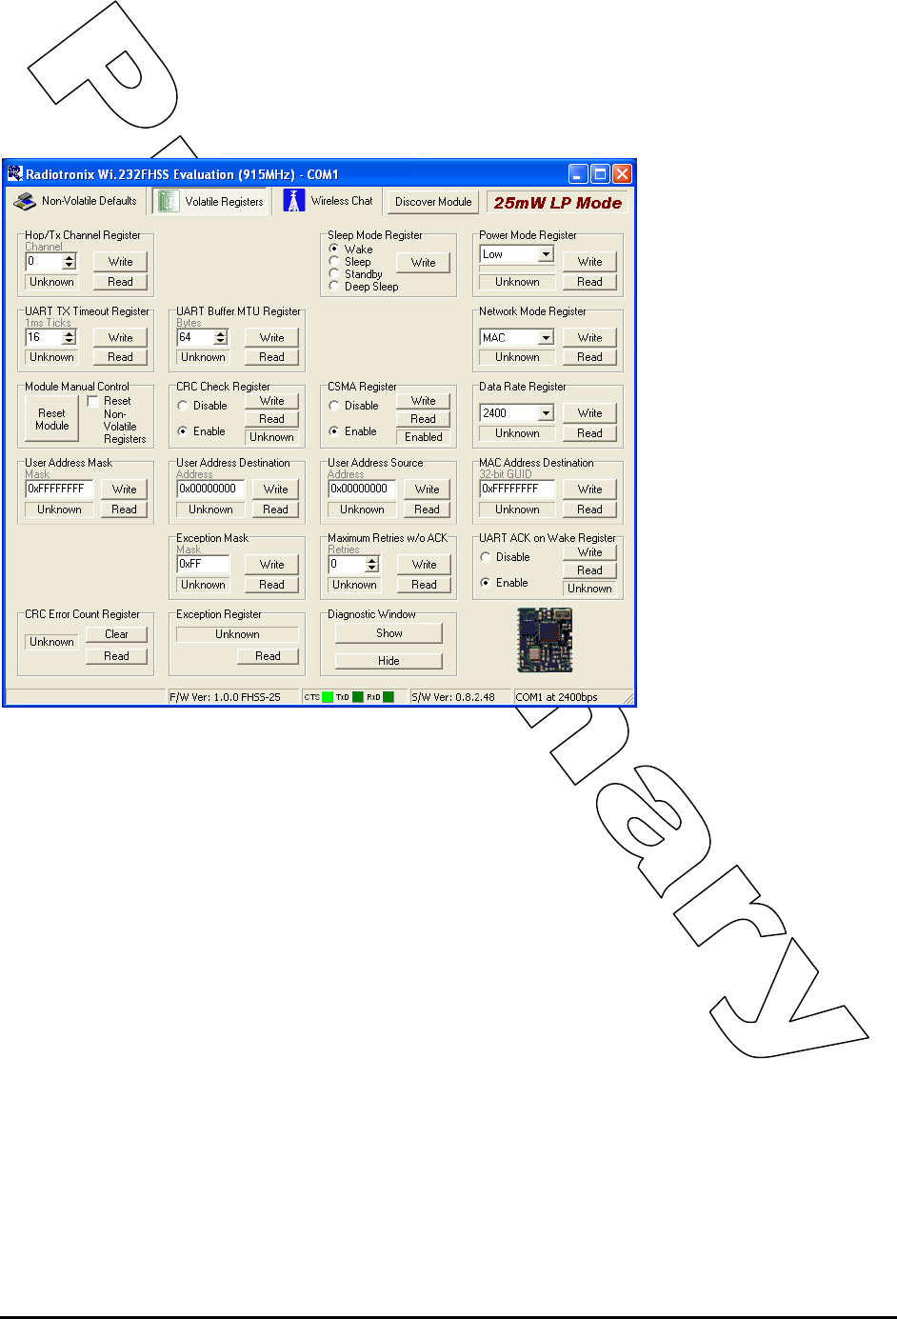Adjust the Hop/Tx Channel spinner arrows
The height and width of the screenshot is (1319, 897).
click(69, 261)
